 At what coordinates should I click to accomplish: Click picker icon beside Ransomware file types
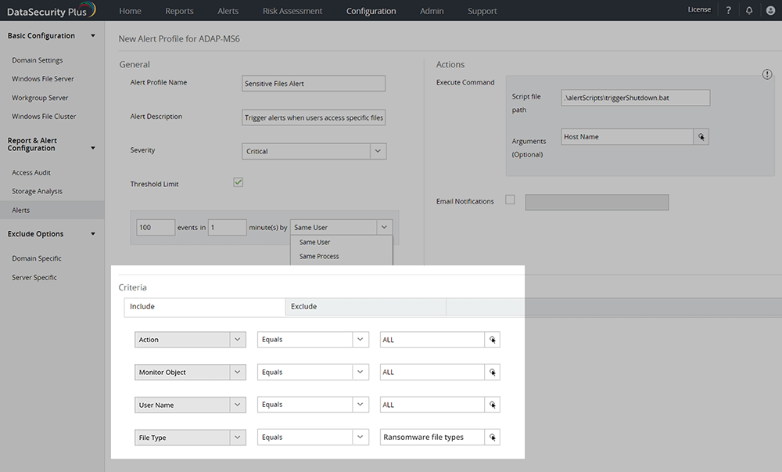(493, 438)
